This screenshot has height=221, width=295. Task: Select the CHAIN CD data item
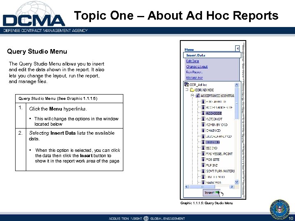click(213, 131)
